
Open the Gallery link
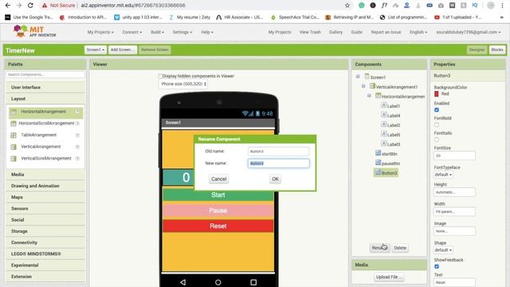click(x=335, y=32)
